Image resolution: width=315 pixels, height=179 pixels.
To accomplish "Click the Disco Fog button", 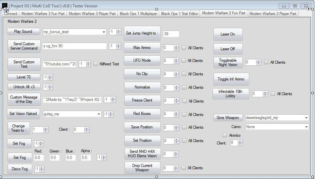I will coord(20,169).
